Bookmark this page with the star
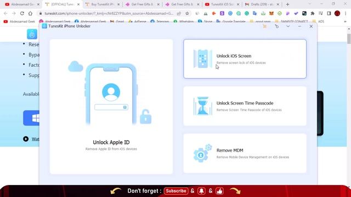The width and height of the screenshot is (351, 197). [x=187, y=13]
